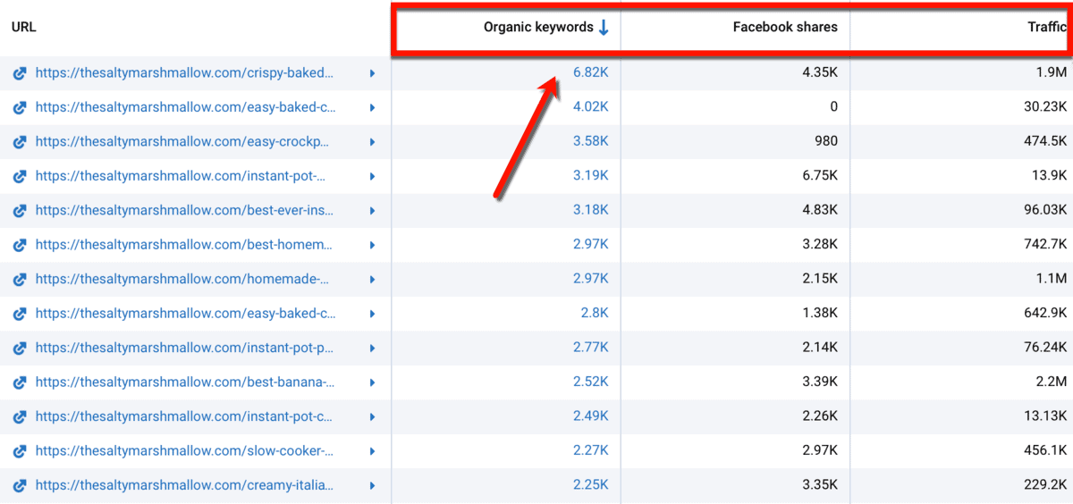Sort by the Traffic column header
Image resolution: width=1073 pixels, height=504 pixels.
pyautogui.click(x=1047, y=27)
